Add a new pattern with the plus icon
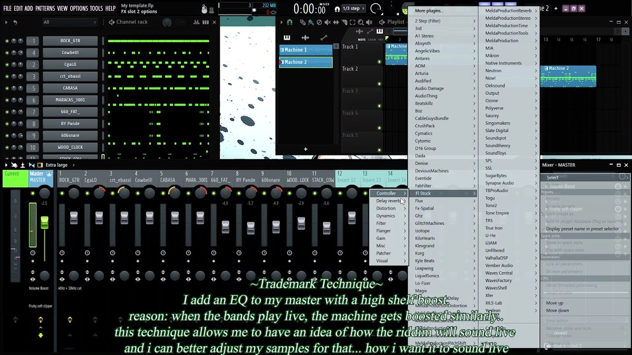 [306, 149]
